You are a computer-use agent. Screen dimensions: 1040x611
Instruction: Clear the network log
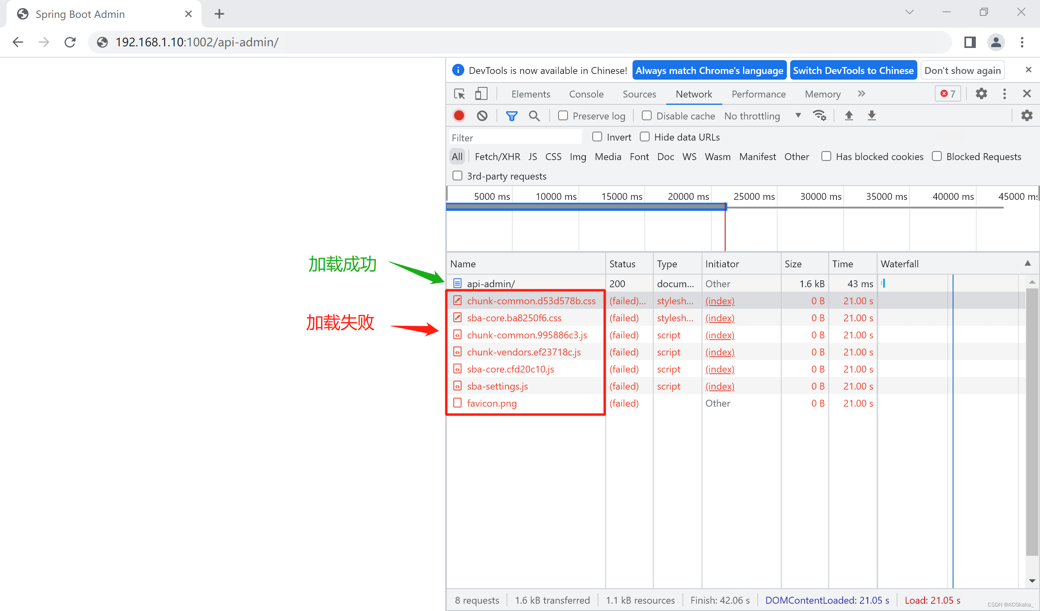pos(482,116)
